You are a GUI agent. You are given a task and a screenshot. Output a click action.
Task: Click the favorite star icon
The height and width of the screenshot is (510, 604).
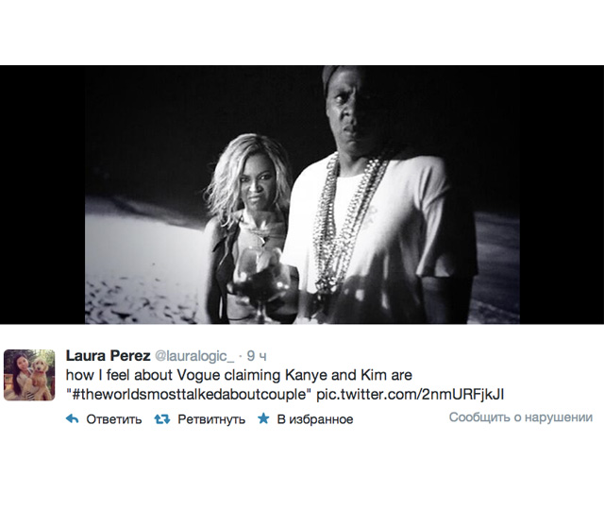pyautogui.click(x=263, y=418)
